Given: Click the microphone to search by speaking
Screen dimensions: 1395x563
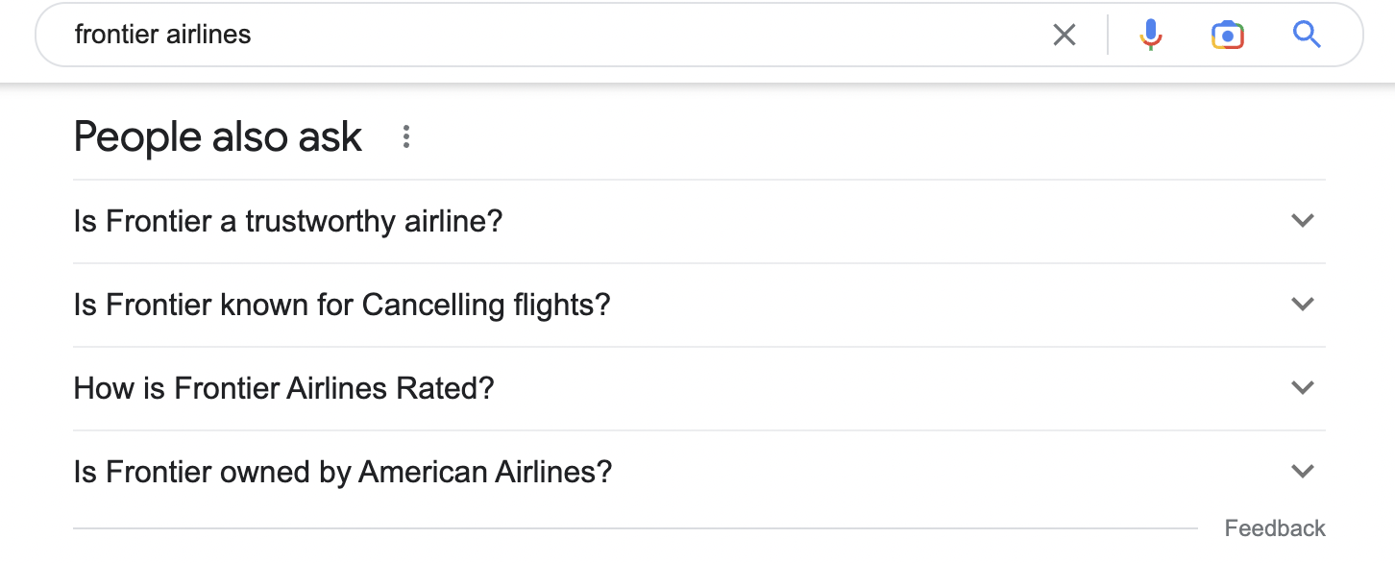Looking at the screenshot, I should point(1150,34).
